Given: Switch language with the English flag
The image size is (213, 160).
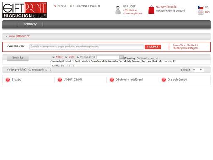Looking at the screenshot, I should tap(201, 12).
